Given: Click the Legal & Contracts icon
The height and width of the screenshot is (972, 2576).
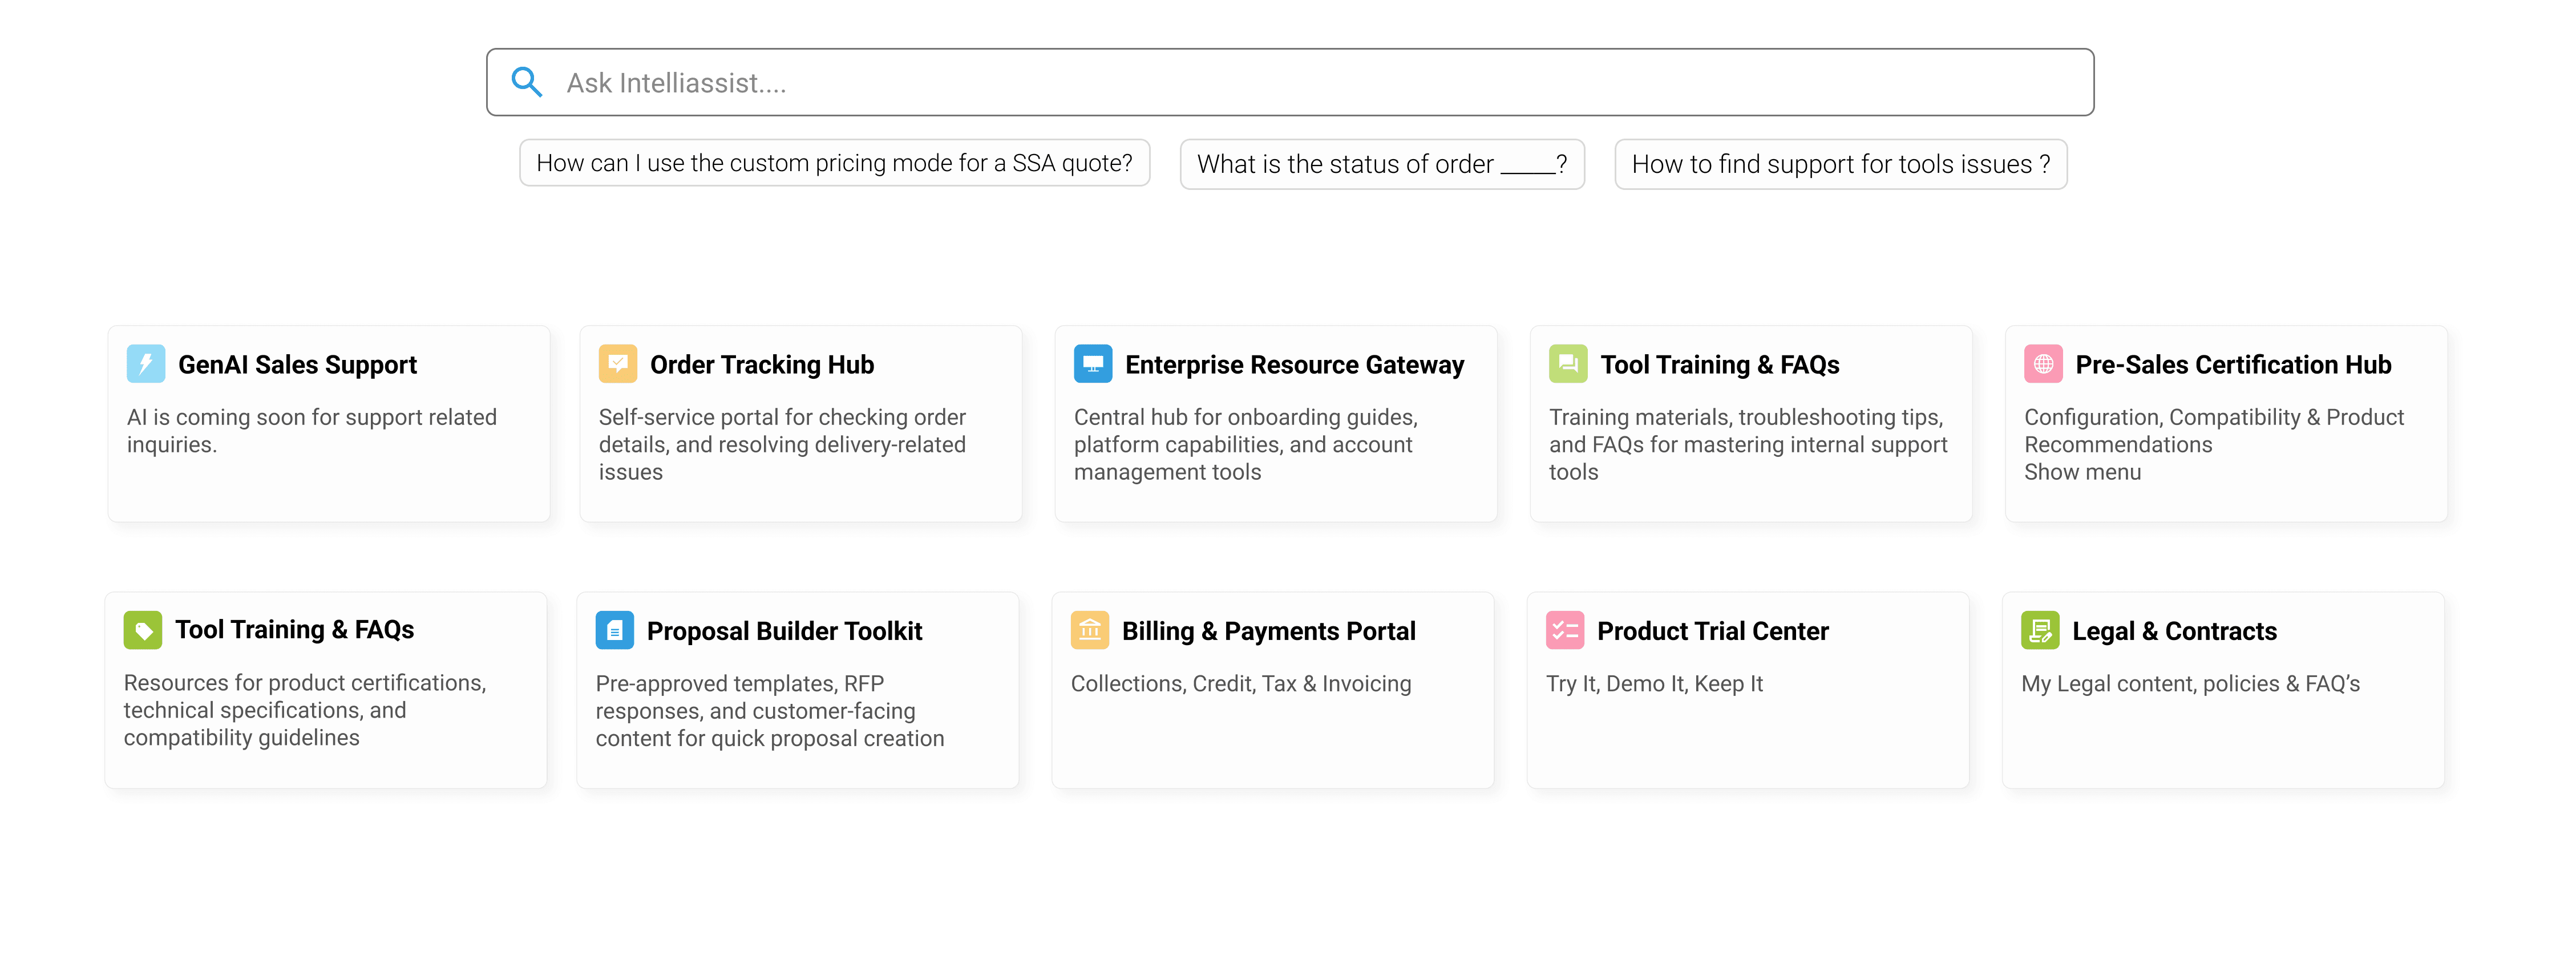Looking at the screenshot, I should [2040, 630].
